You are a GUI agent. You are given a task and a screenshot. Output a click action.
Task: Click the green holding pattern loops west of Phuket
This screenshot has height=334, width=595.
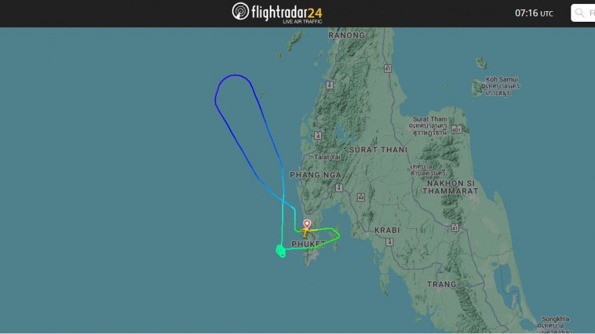tap(281, 251)
